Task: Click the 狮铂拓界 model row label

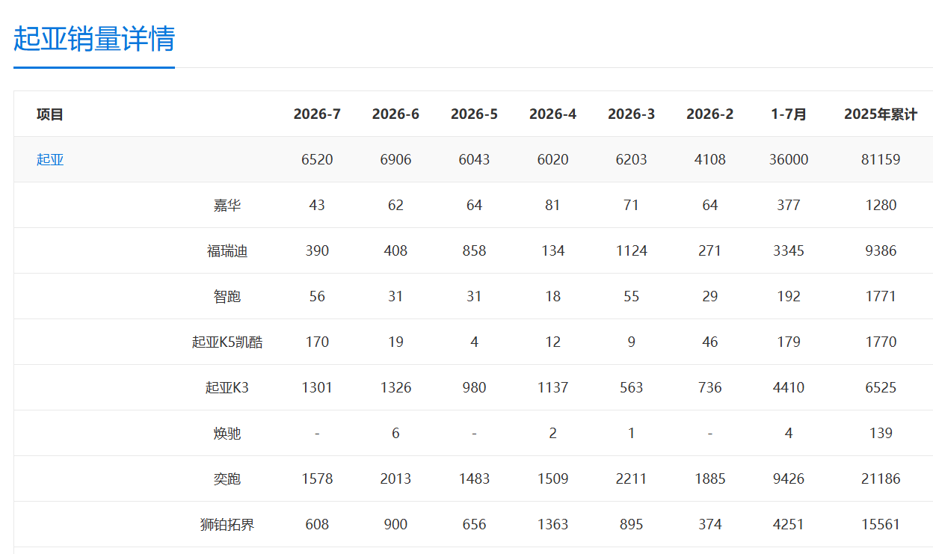Action: point(227,524)
